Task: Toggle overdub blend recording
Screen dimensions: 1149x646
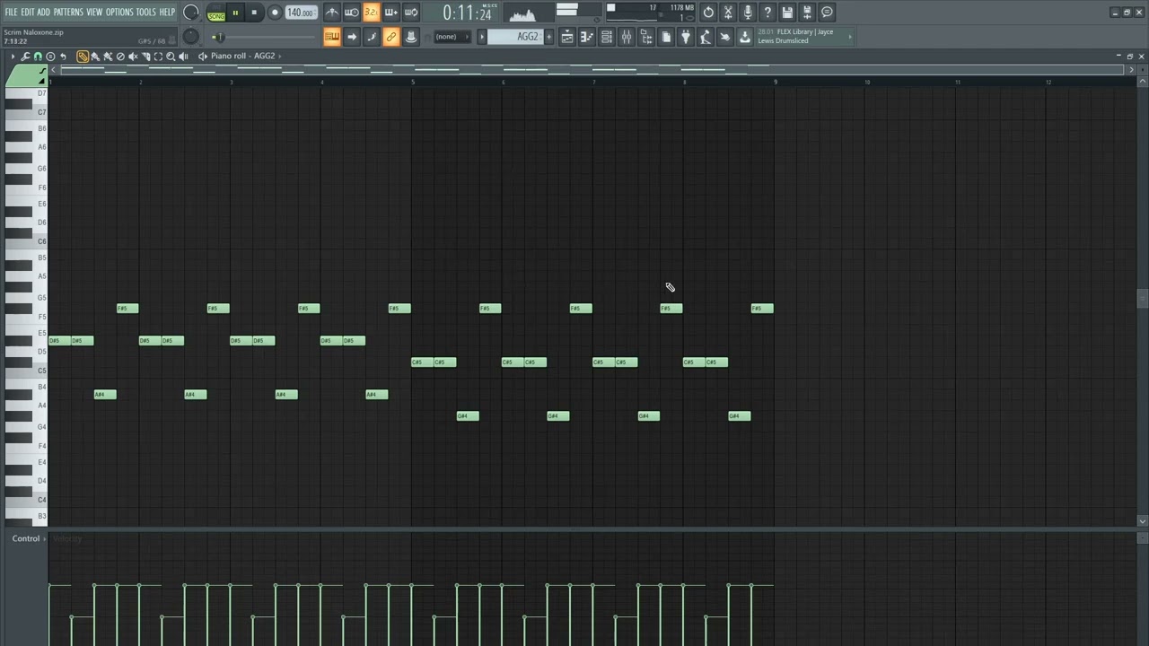Action: (x=391, y=13)
